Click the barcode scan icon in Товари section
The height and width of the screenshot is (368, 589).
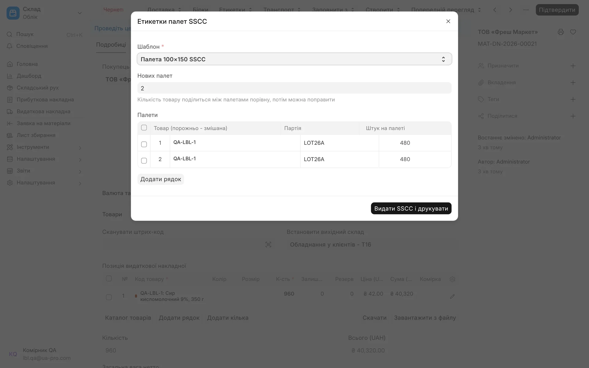tap(268, 244)
